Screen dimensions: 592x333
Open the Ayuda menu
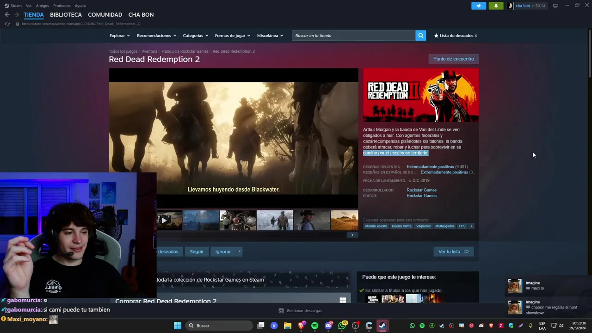click(80, 6)
